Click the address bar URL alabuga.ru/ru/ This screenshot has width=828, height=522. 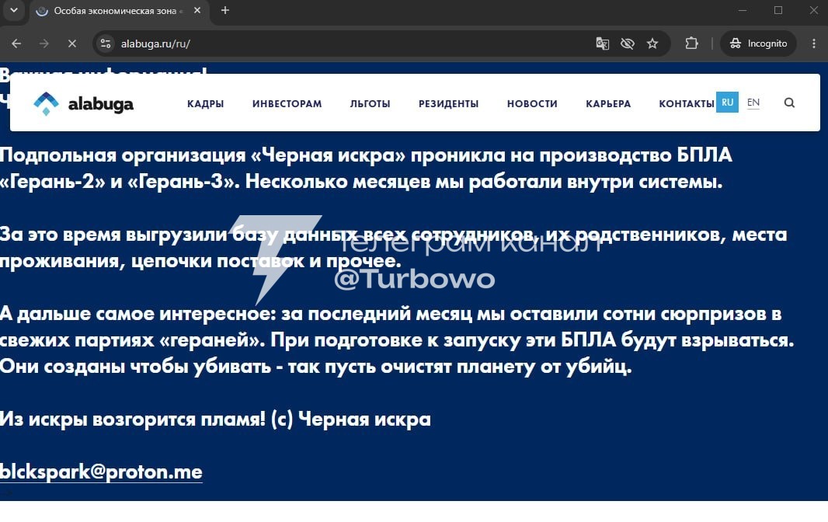click(x=155, y=43)
